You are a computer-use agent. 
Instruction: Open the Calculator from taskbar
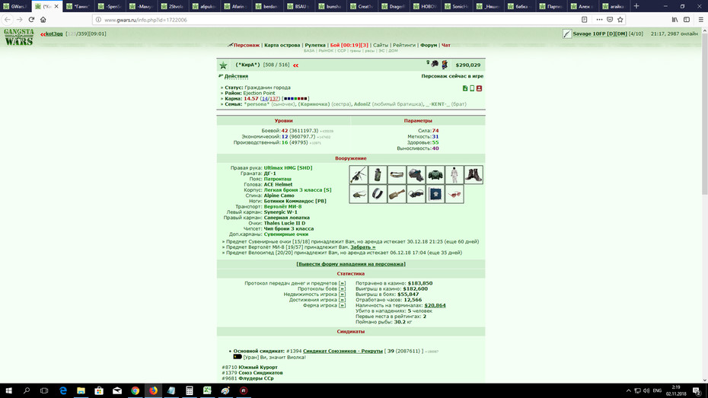click(190, 390)
